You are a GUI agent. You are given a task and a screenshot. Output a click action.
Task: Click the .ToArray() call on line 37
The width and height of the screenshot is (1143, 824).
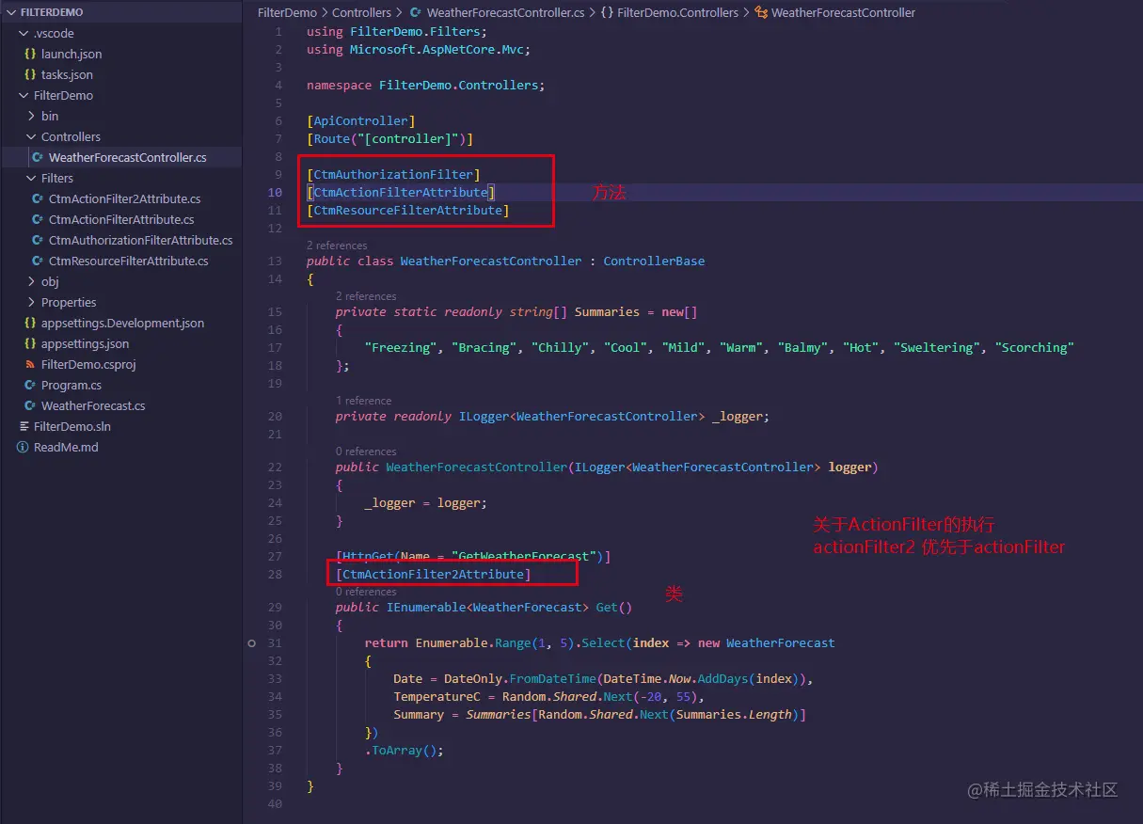click(404, 751)
